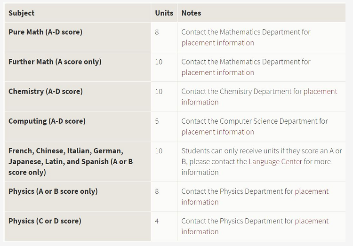
Task: Click the Units column header
Action: click(x=164, y=13)
